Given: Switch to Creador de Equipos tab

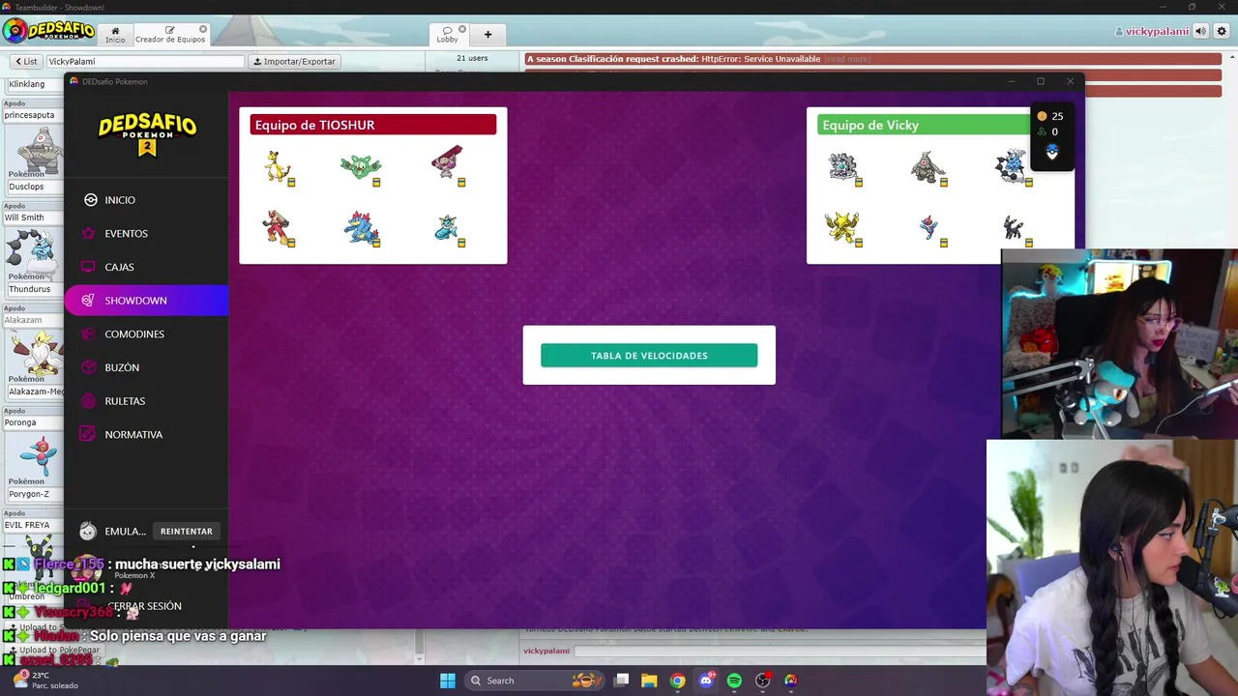Looking at the screenshot, I should (170, 35).
